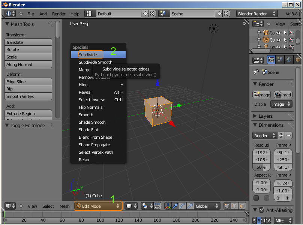
Task: Toggle Lamp visibility eye in outliner
Action: coord(278,47)
